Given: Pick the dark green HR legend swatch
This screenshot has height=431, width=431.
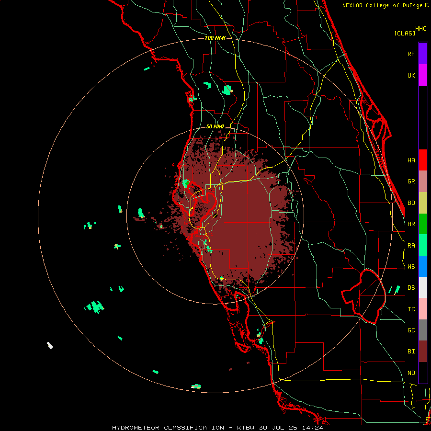Looking at the screenshot, I should pos(423,224).
